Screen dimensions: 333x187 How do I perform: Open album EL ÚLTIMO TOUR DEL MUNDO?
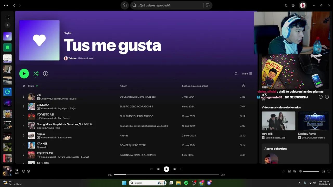coord(137,116)
